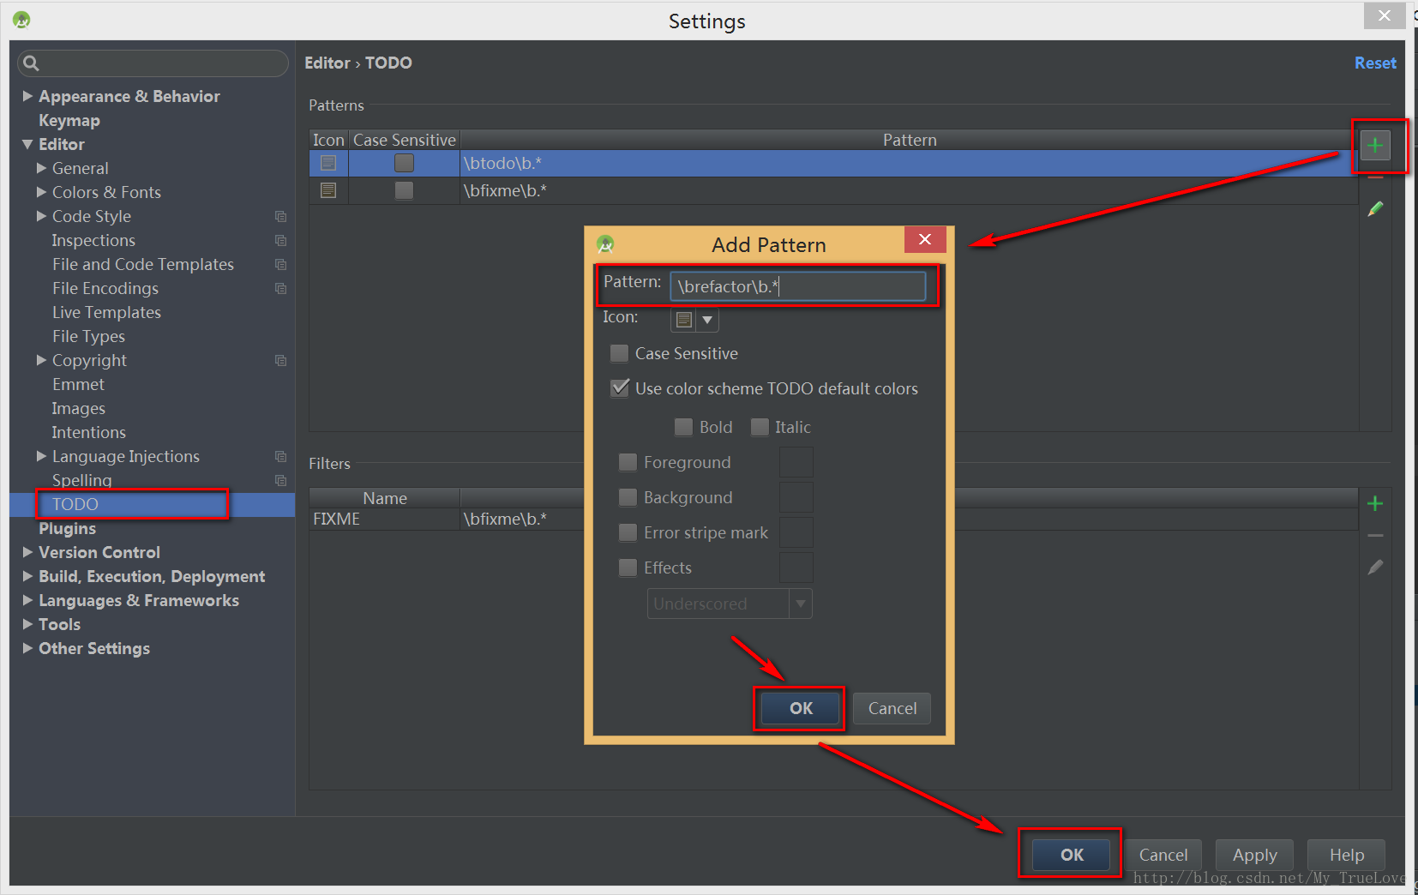Expand the Languages & Frameworks section
Screen dimensions: 1418x895
(27, 600)
